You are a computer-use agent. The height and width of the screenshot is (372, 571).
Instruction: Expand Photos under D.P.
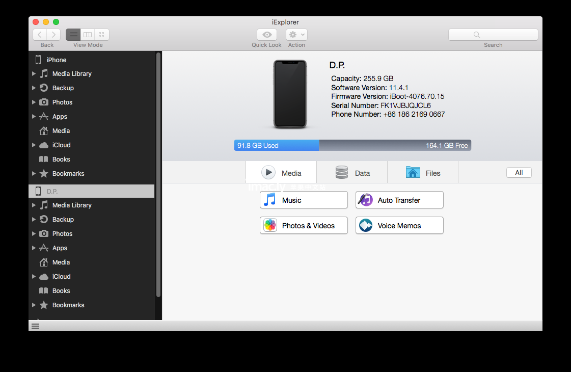(34, 233)
